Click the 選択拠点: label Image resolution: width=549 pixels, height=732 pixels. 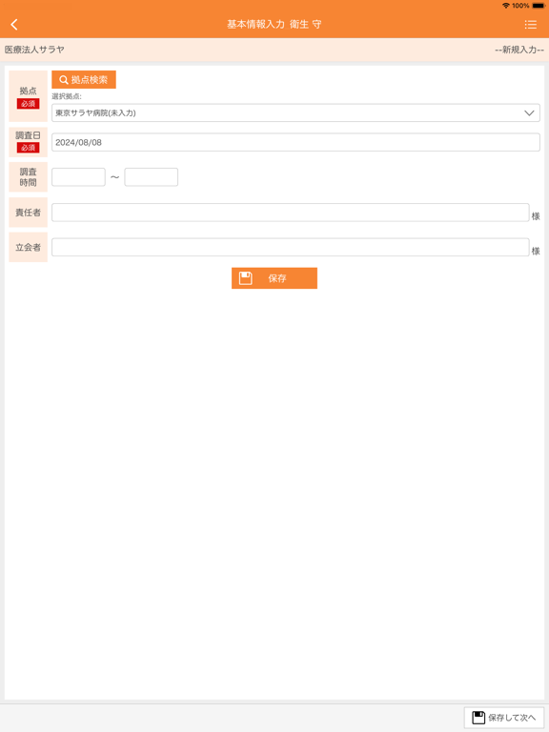pyautogui.click(x=67, y=96)
